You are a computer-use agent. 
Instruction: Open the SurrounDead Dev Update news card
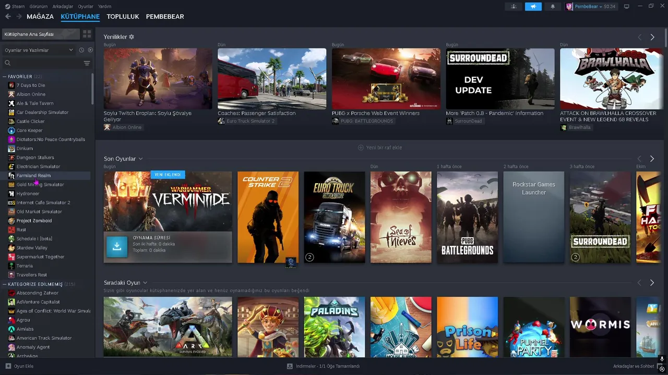coord(500,79)
